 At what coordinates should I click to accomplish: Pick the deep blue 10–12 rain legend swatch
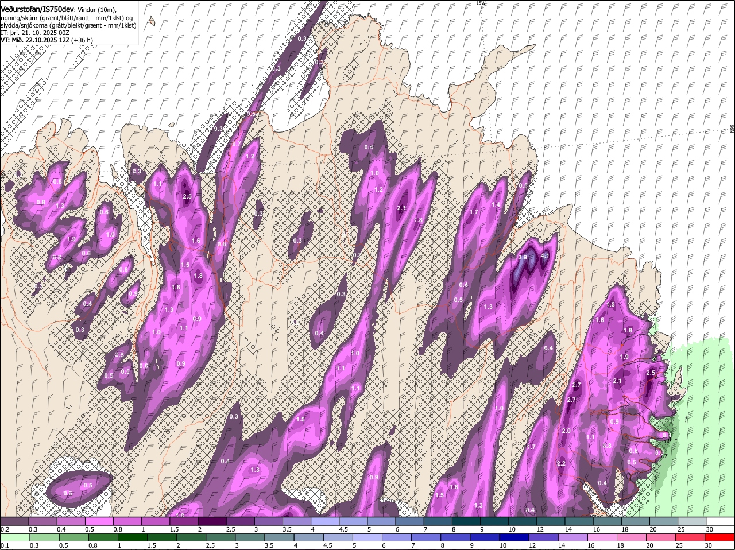coord(515,537)
